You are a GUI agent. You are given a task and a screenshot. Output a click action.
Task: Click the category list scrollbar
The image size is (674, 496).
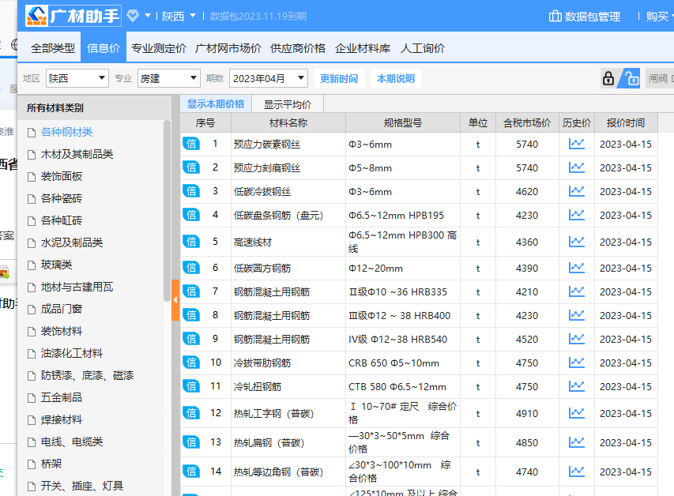tap(167, 211)
